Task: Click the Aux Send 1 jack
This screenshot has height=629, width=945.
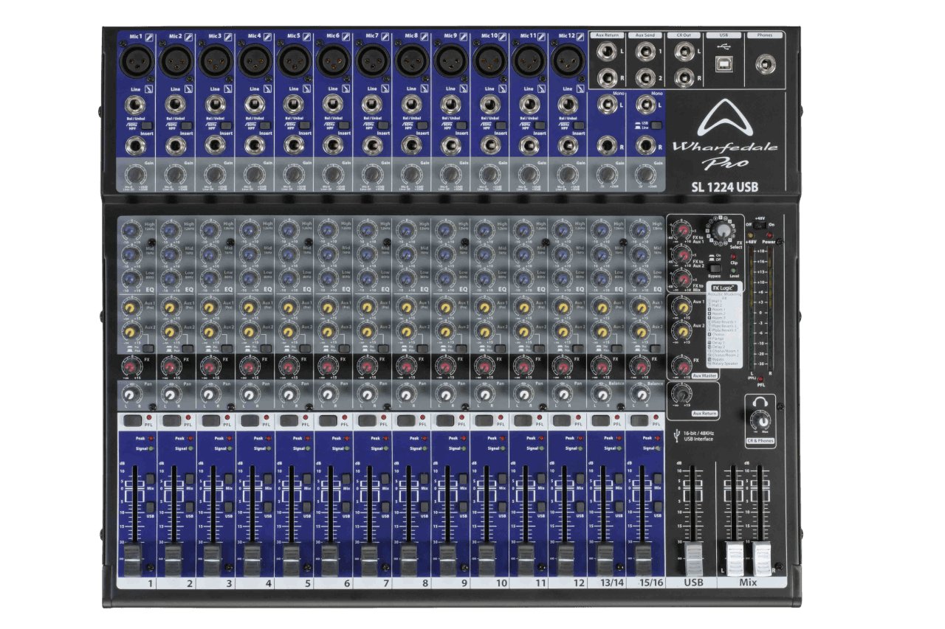Action: coord(645,51)
